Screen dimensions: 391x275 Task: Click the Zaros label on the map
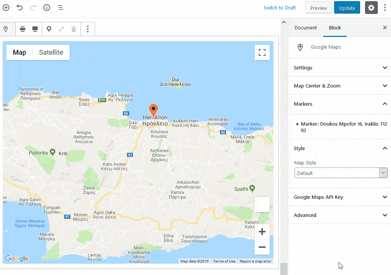point(89,190)
